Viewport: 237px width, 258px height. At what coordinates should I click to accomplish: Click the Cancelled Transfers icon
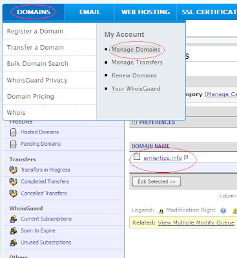click(x=13, y=193)
